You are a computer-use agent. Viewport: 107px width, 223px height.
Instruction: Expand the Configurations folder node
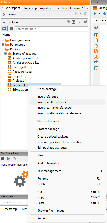(3, 40)
